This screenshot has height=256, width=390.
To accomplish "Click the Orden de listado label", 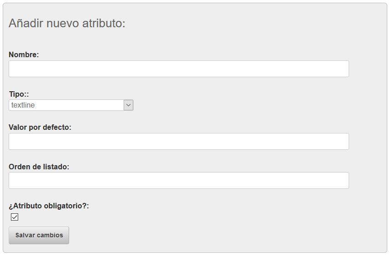I will coord(39,167).
